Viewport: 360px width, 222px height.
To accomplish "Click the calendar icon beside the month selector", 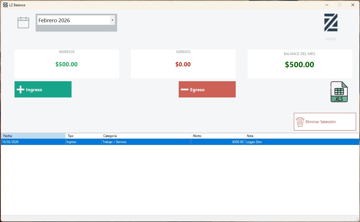I will coord(23,23).
